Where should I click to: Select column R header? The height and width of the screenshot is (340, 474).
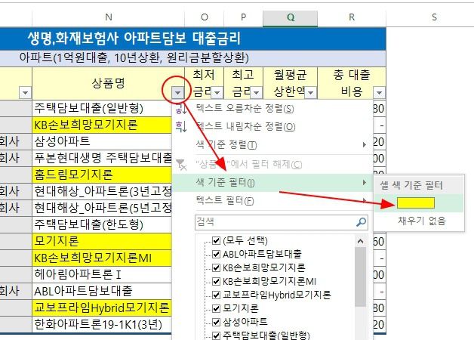pos(352,17)
